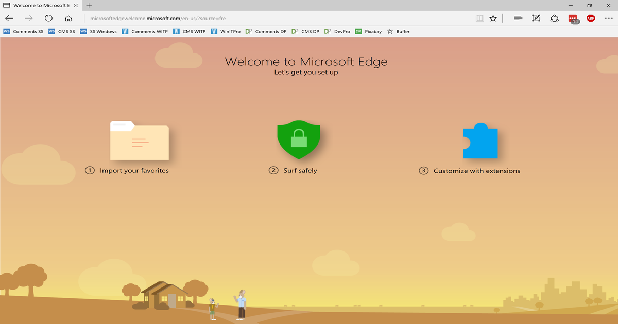The height and width of the screenshot is (324, 618).
Task: Start a Web Note annotation
Action: (536, 18)
